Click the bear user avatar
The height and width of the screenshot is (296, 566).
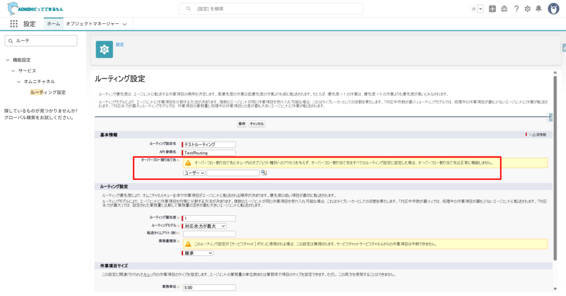coord(553,9)
